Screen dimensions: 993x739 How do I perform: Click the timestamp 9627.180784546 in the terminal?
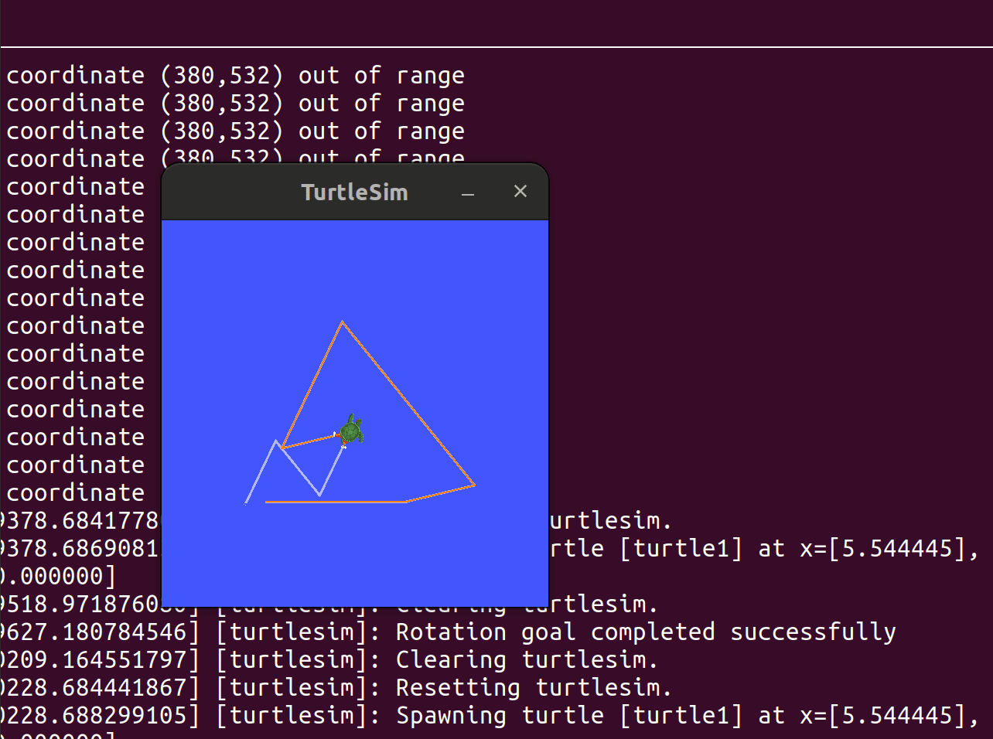100,632
